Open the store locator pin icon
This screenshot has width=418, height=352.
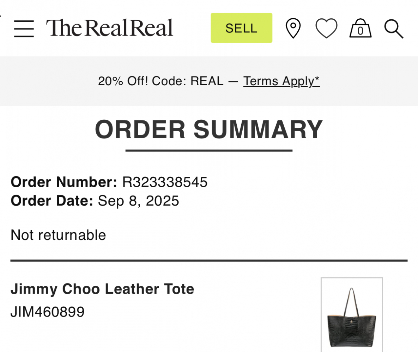[x=293, y=28]
